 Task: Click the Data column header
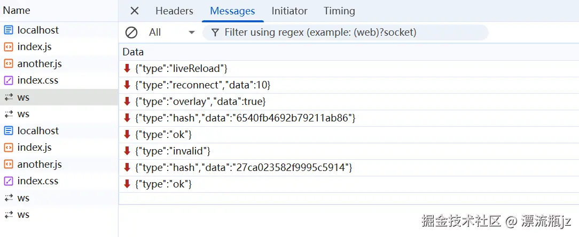point(133,52)
